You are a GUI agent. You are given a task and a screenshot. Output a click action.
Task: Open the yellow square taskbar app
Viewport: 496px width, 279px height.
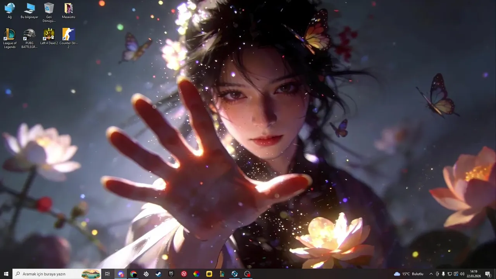point(209,274)
